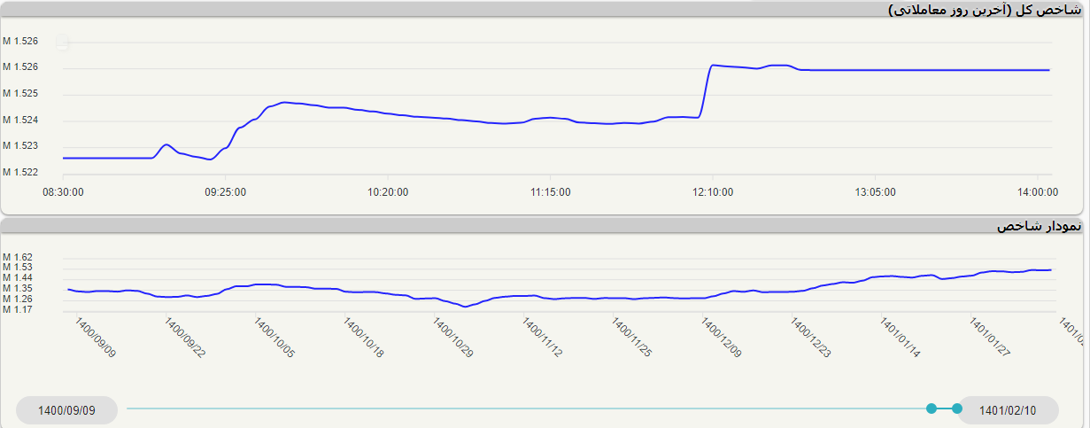This screenshot has width=1090, height=428.
Task: Select the 1401/02/10 end date pill
Action: coord(1007,410)
